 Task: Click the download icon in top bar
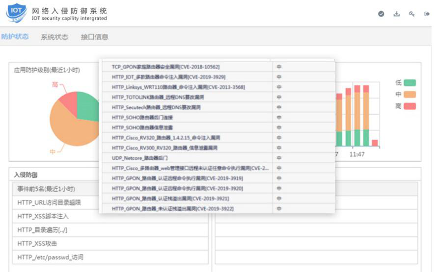point(396,14)
